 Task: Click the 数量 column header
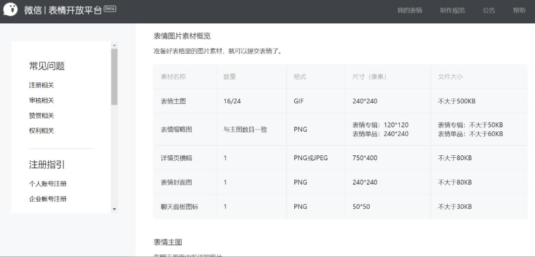(230, 77)
